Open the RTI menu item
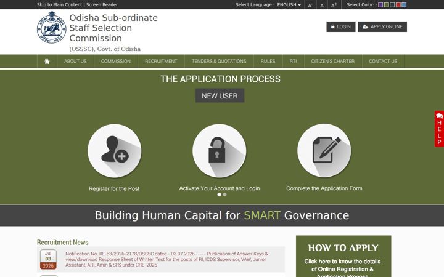 tap(293, 61)
